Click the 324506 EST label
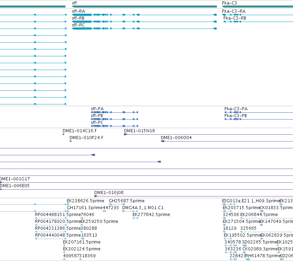 (231, 215)
